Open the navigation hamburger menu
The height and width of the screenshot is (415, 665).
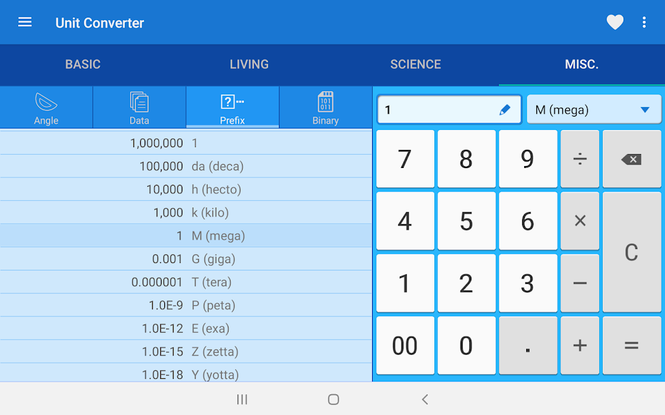(x=25, y=22)
